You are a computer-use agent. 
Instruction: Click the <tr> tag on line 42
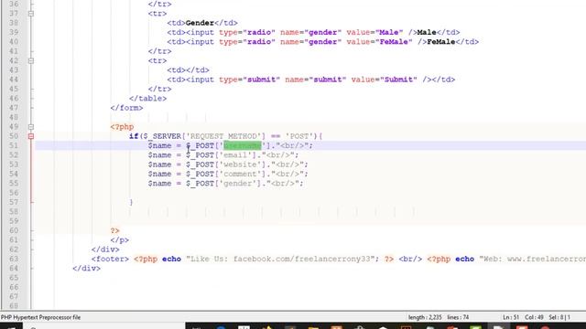157,61
